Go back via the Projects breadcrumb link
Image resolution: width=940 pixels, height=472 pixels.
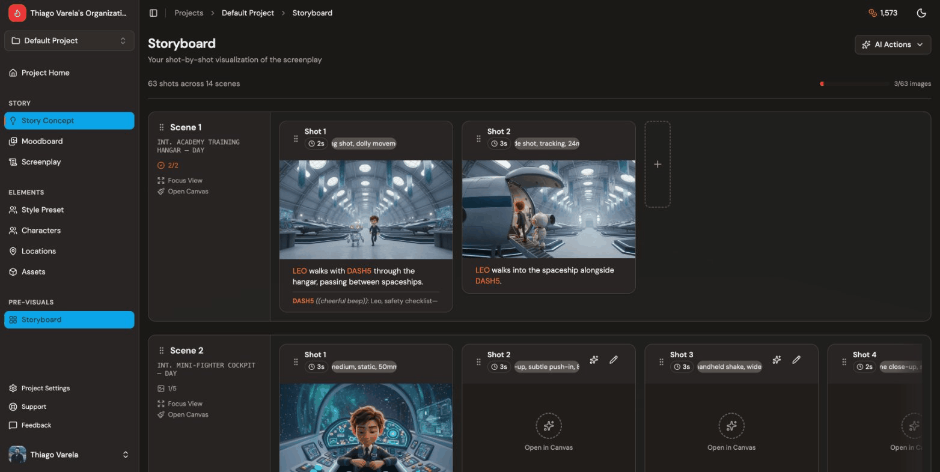click(x=189, y=13)
